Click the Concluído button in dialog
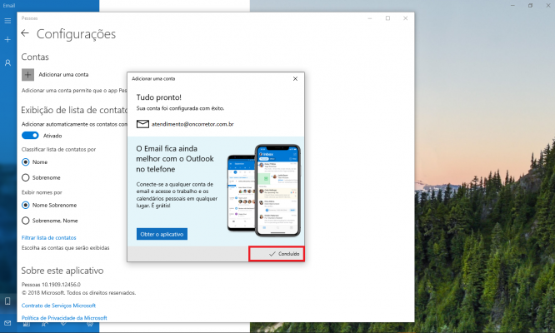 click(277, 254)
